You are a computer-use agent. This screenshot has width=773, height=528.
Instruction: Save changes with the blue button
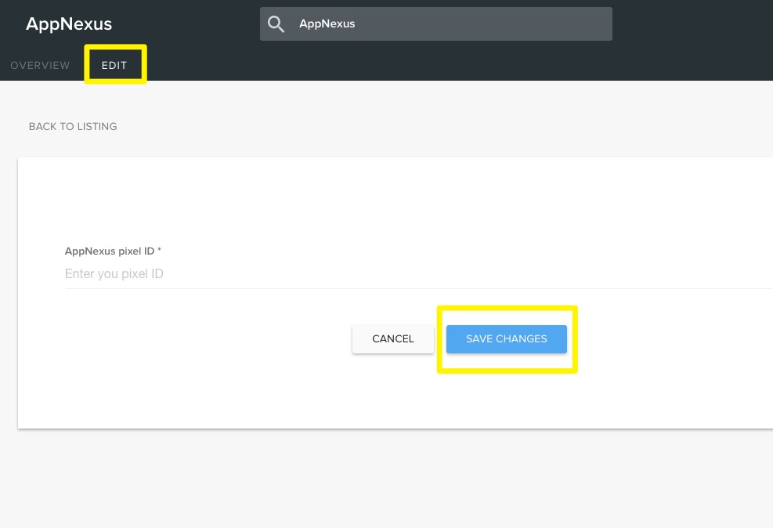point(506,338)
